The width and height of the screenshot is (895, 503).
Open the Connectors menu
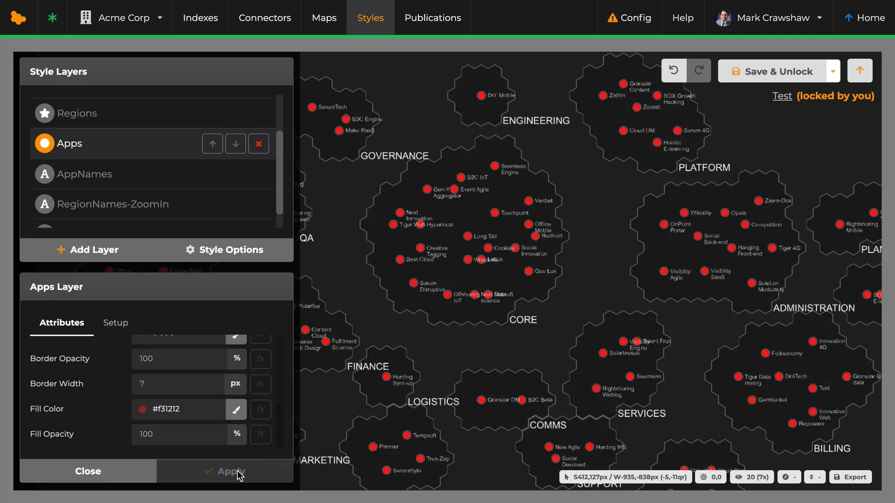coord(265,18)
